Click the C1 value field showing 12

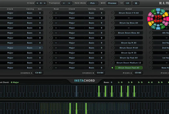click(128, 3)
